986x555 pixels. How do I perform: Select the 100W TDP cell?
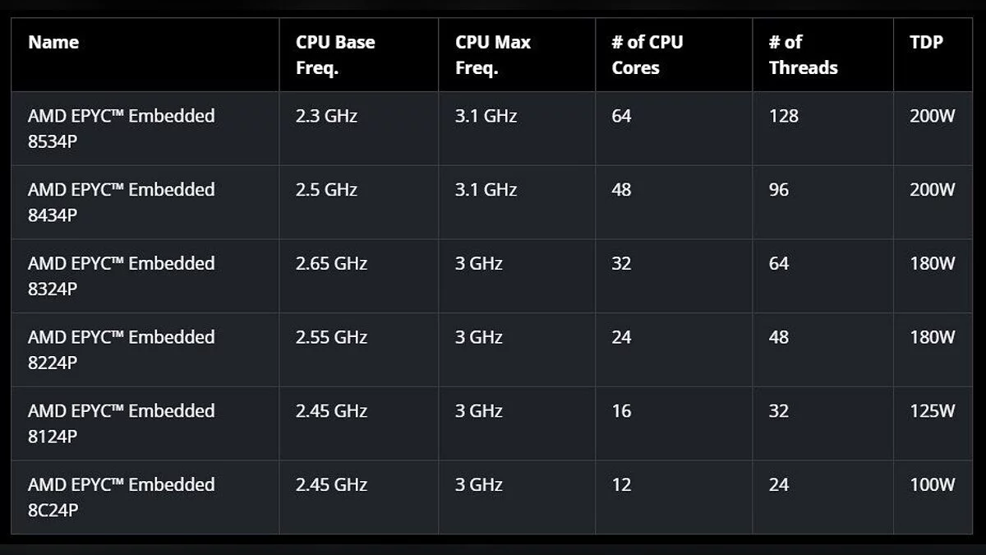pyautogui.click(x=933, y=485)
